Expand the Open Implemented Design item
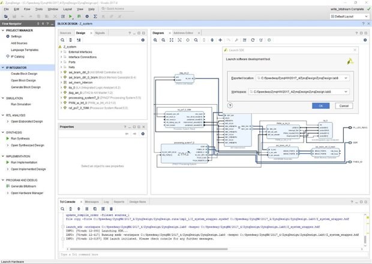 point(7,169)
